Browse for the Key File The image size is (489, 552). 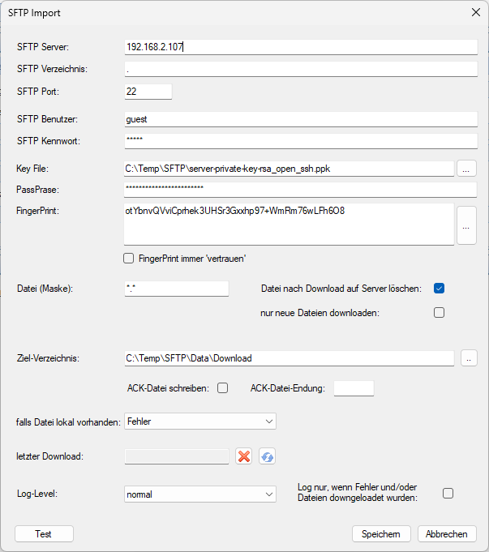[466, 169]
